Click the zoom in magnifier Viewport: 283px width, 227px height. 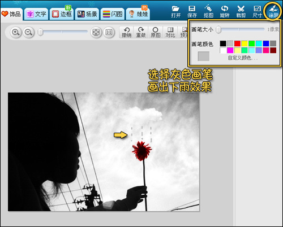[16, 32]
